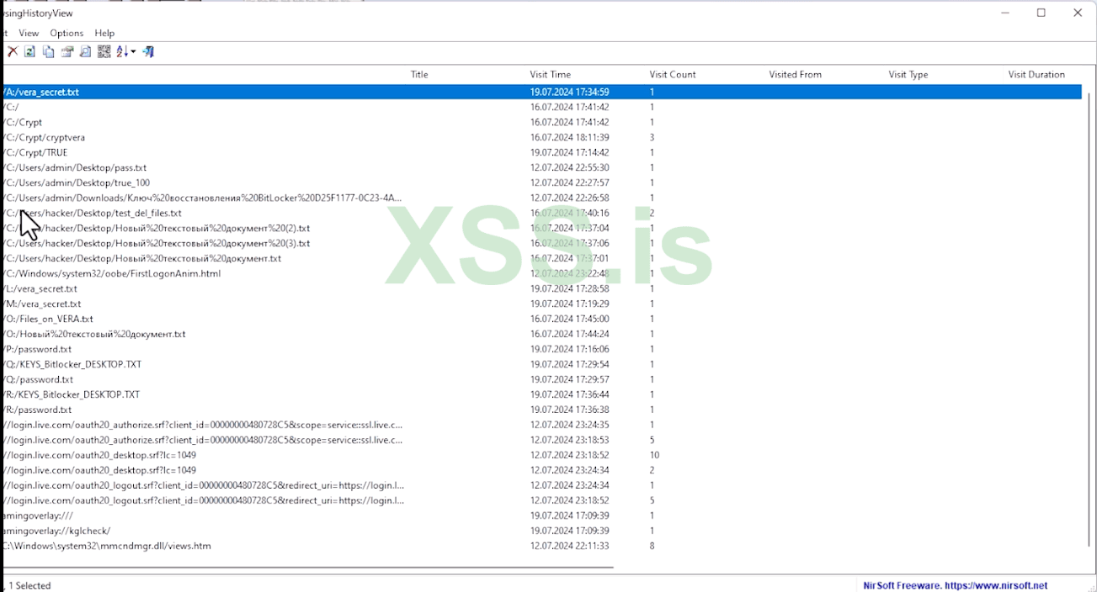Select the M:/vera_secret.txt row
This screenshot has width=1097, height=592.
pyautogui.click(x=542, y=304)
